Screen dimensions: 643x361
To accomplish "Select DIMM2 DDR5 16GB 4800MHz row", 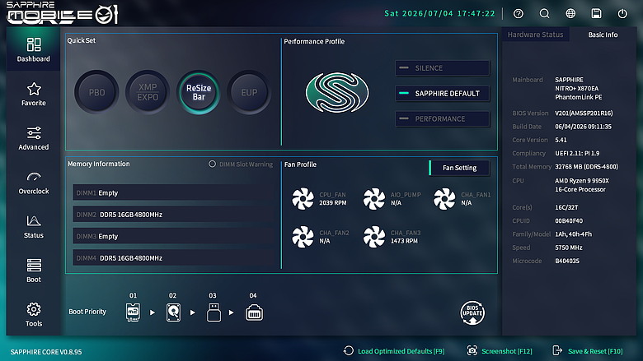I will pyautogui.click(x=174, y=215).
